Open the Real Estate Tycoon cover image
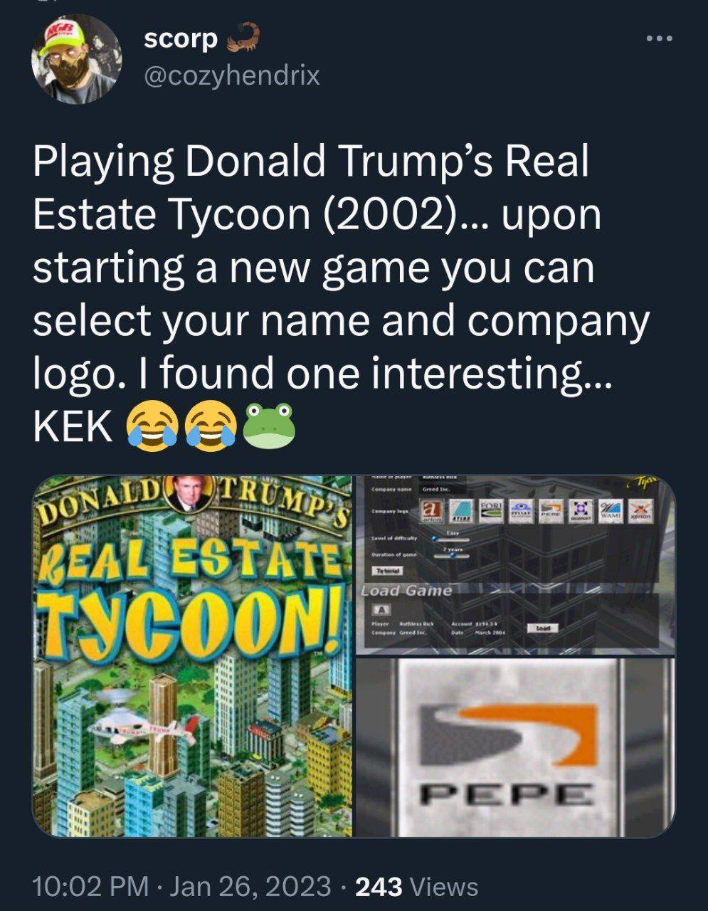The height and width of the screenshot is (911, 708). 192,656
